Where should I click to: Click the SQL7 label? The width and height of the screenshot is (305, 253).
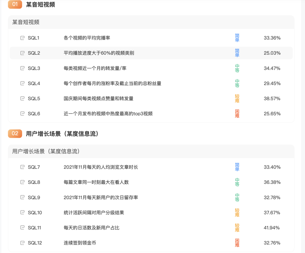click(x=34, y=167)
